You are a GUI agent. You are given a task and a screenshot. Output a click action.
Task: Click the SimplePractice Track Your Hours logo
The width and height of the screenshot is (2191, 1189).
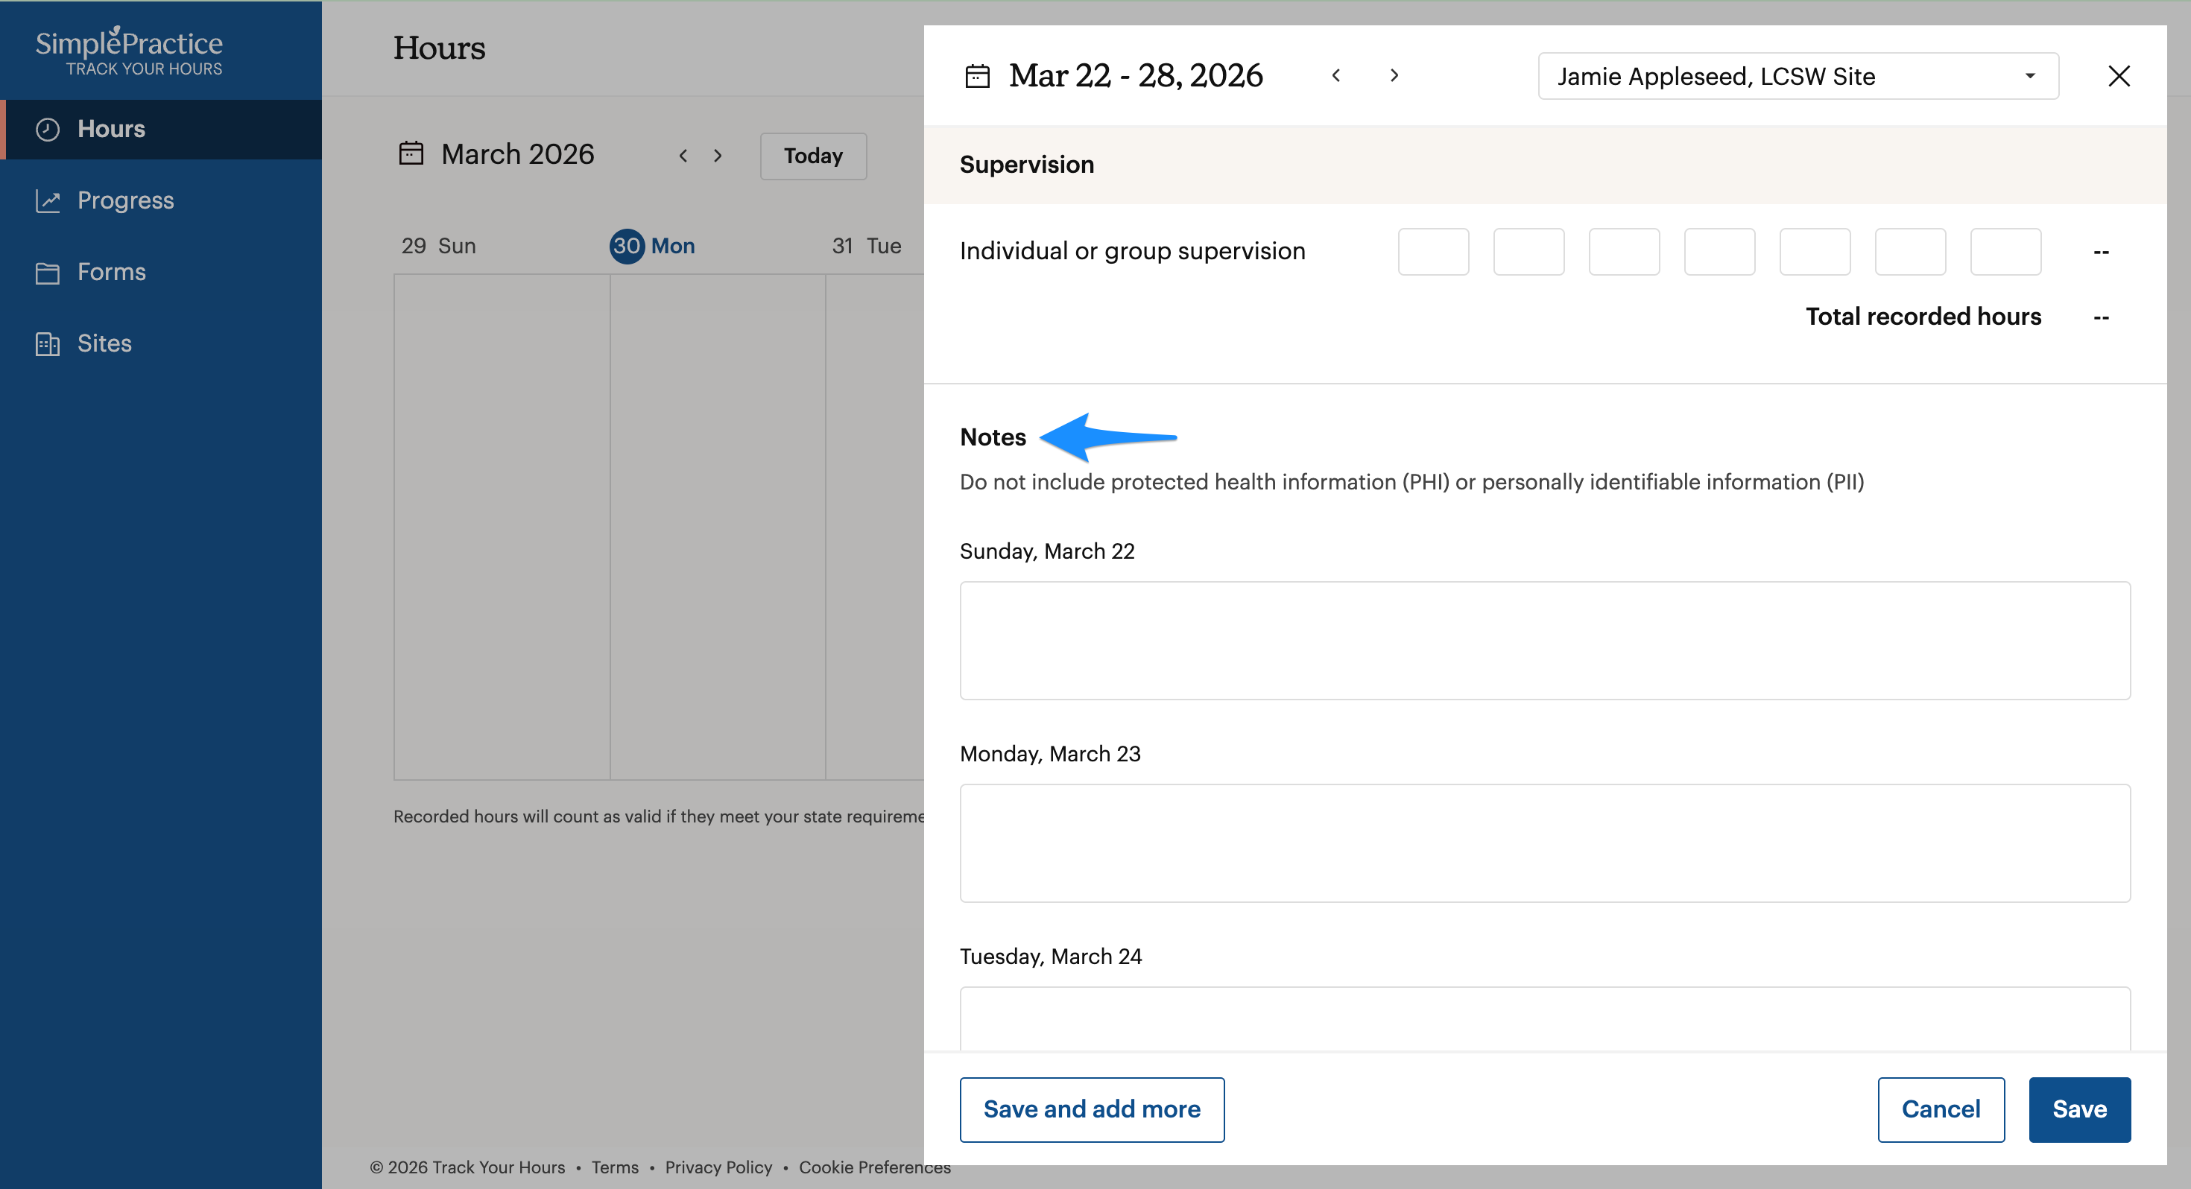(128, 51)
